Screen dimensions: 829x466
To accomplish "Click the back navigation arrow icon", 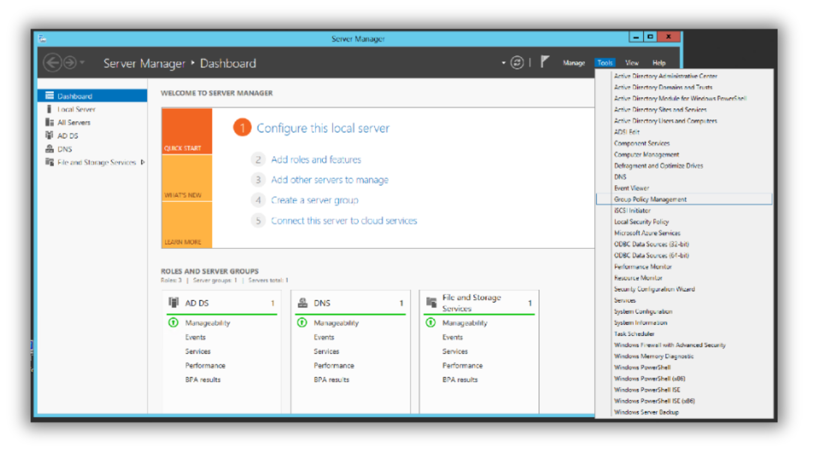I will (52, 63).
